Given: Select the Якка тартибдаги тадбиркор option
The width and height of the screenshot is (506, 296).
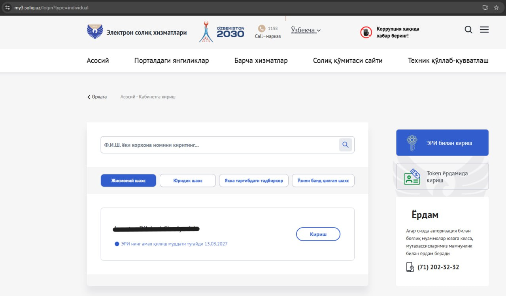Looking at the screenshot, I should [x=254, y=180].
